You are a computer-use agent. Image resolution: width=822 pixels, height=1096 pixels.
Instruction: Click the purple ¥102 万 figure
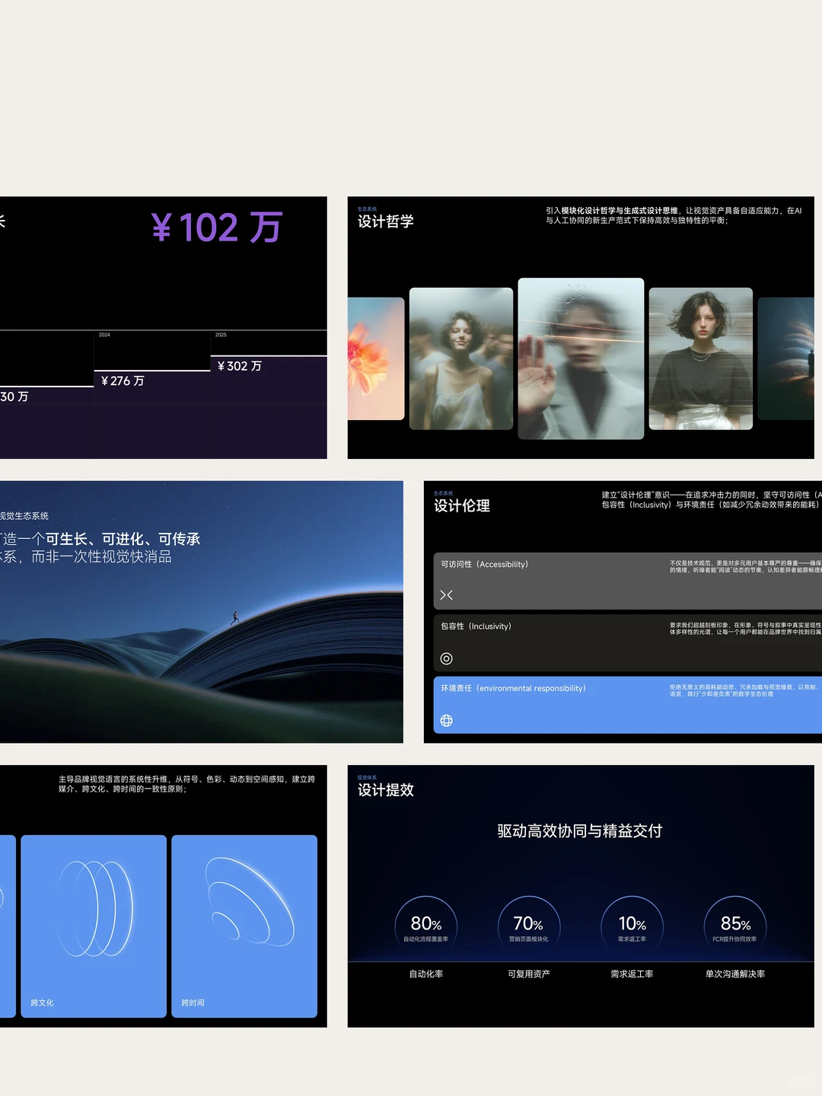(x=217, y=228)
